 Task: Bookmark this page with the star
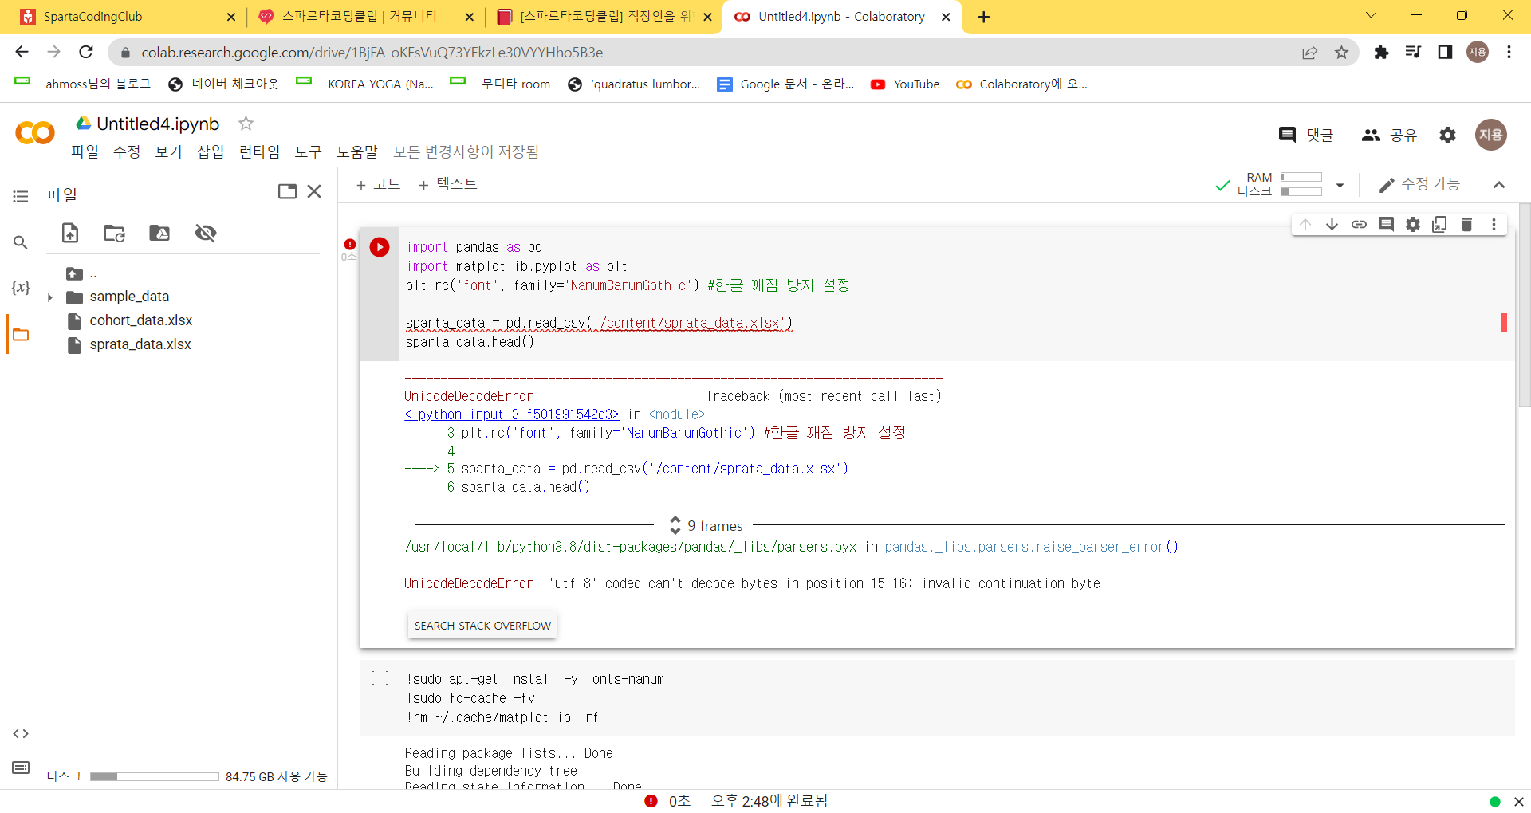pyautogui.click(x=1341, y=52)
